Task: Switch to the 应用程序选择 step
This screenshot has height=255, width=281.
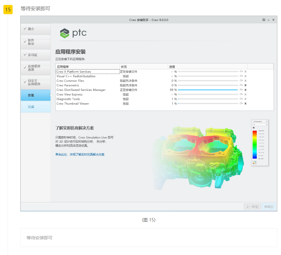Action: [x=35, y=68]
